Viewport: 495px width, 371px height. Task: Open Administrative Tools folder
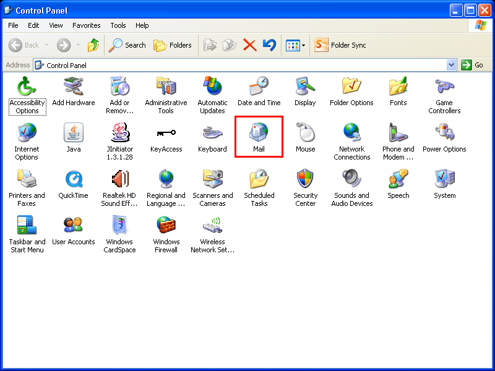pyautogui.click(x=166, y=96)
